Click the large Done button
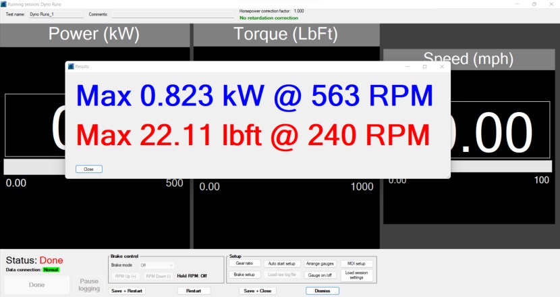The image size is (560, 297). click(x=37, y=285)
